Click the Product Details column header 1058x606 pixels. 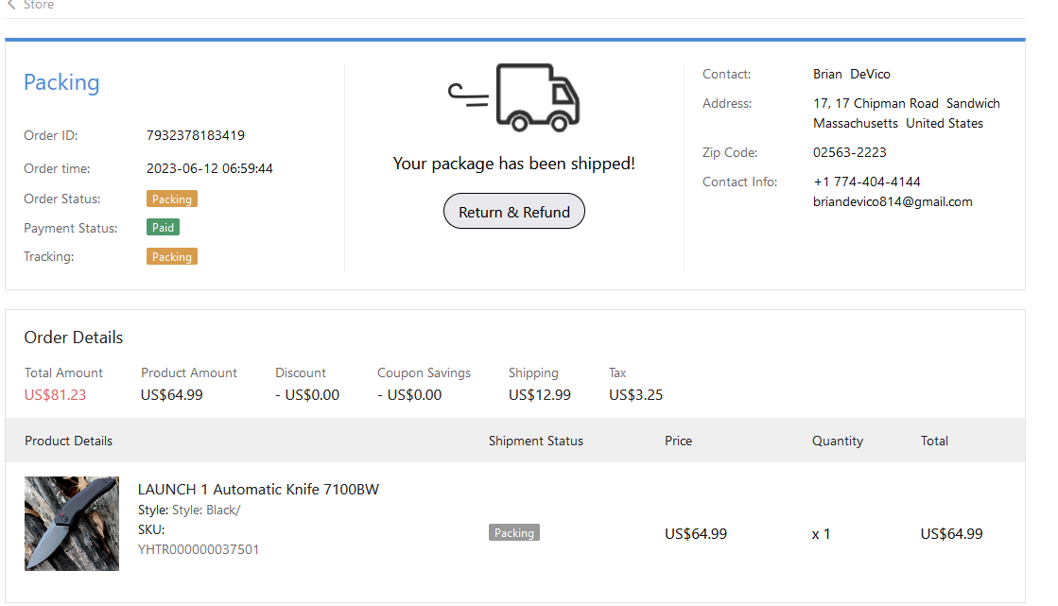(68, 441)
